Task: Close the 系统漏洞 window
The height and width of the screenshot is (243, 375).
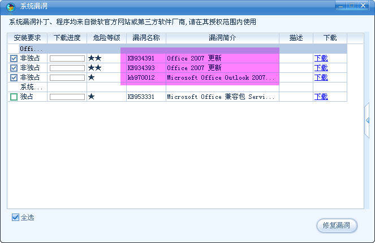Action: tap(363, 6)
